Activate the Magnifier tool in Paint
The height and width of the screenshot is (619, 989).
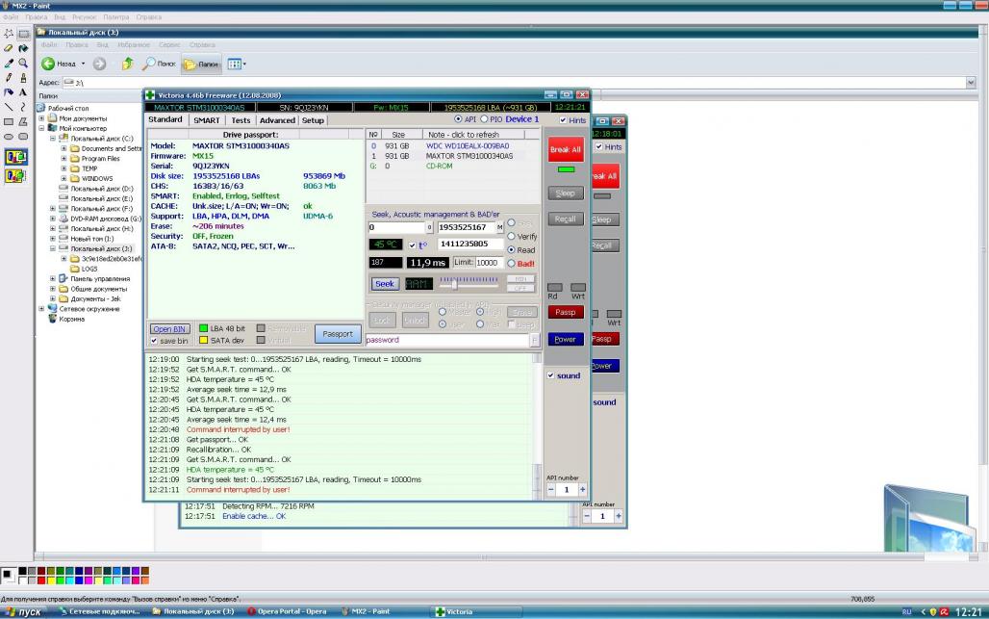tap(23, 64)
